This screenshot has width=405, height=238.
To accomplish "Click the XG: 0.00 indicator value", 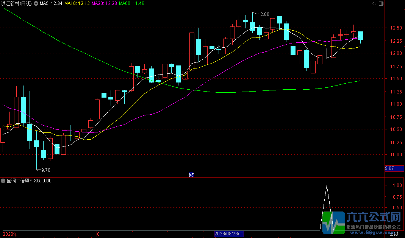I will pos(42,181).
